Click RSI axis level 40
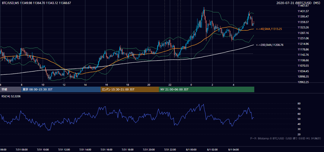Image resolution: width=324 pixels, height=152 pixels. pos(299,124)
